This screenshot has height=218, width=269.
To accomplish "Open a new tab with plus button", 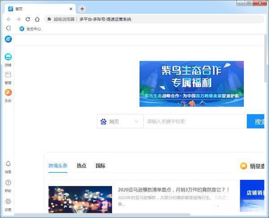I will pyautogui.click(x=82, y=9).
